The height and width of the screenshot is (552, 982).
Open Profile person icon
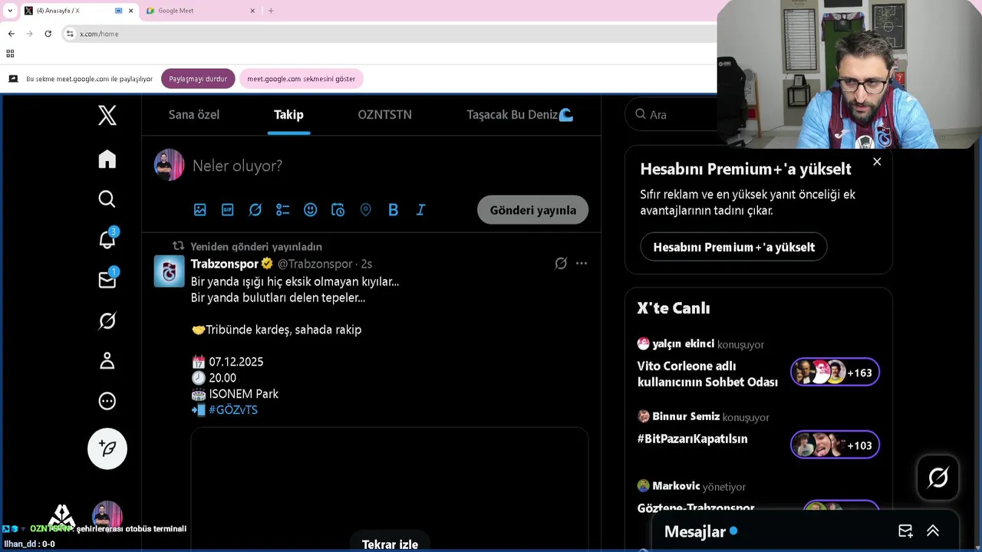point(107,360)
